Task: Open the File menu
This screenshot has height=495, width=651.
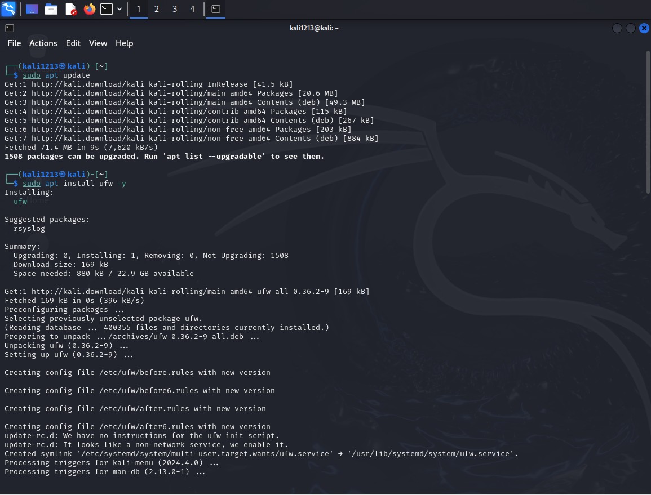Action: click(x=14, y=43)
